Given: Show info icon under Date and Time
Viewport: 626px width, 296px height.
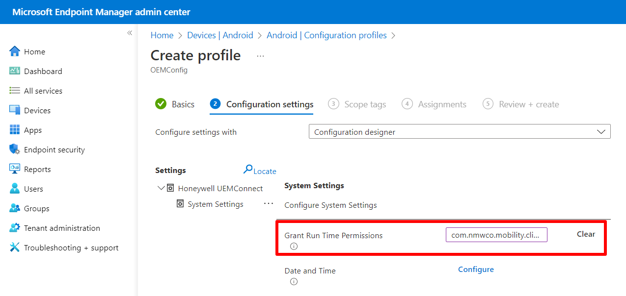Looking at the screenshot, I should (x=294, y=282).
